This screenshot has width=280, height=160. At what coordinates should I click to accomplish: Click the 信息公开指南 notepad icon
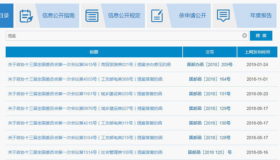(26, 16)
